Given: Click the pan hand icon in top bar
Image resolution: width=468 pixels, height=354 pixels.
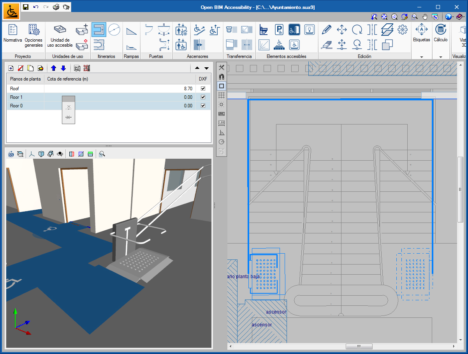Looking at the screenshot, I should click(x=425, y=17).
